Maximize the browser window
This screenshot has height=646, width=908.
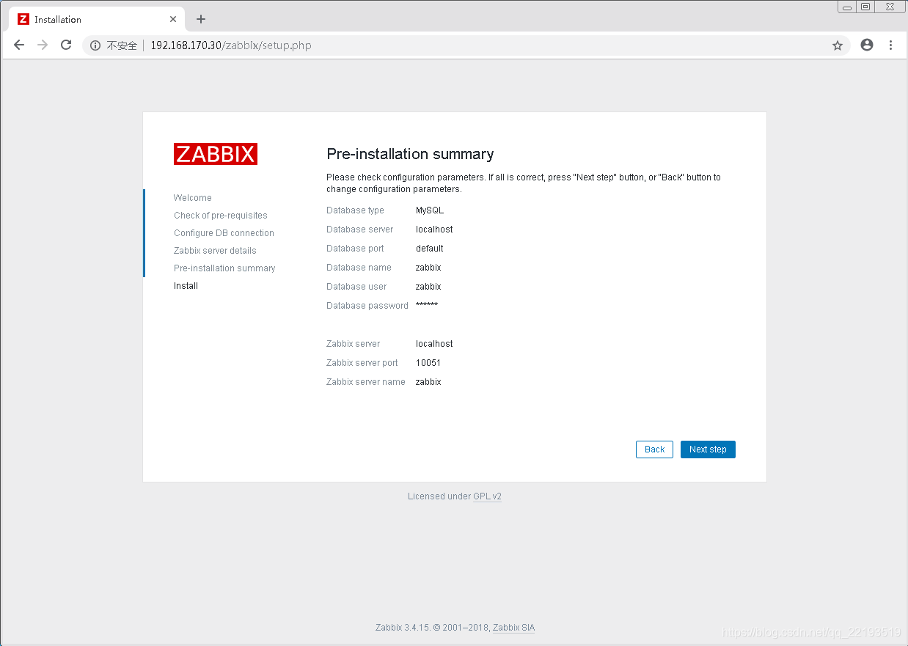(x=865, y=7)
